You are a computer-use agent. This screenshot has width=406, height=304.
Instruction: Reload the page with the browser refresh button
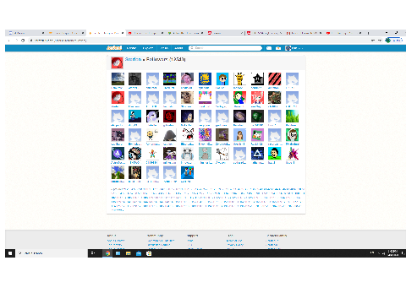click(x=23, y=41)
